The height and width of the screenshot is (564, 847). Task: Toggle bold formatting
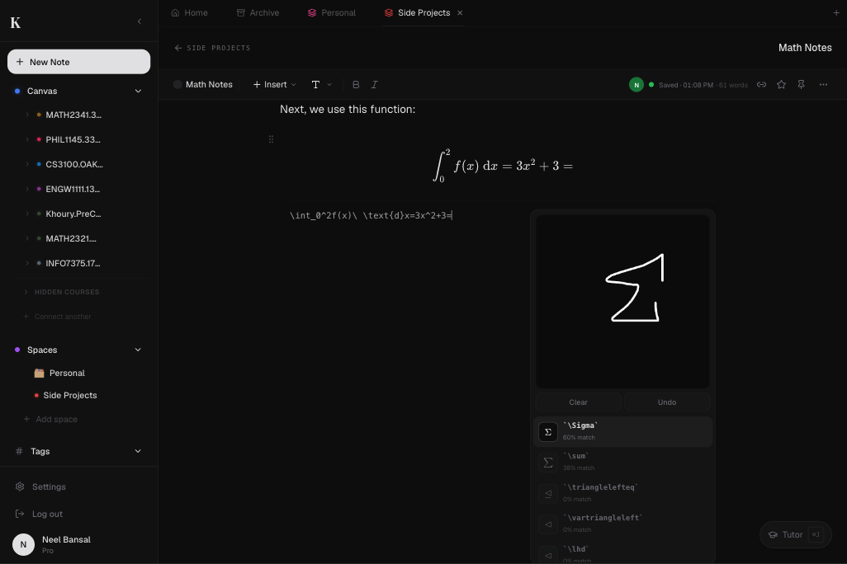click(x=356, y=85)
